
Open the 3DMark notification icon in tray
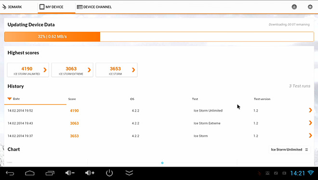[x=259, y=173]
